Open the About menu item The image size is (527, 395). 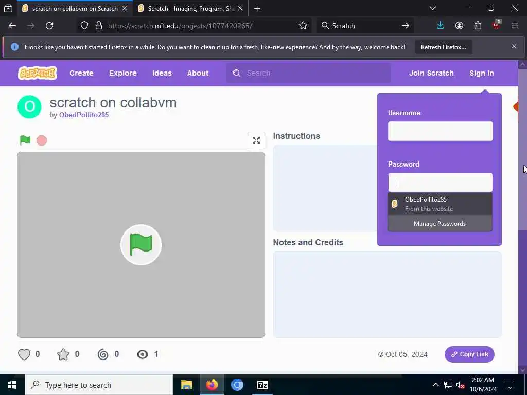click(x=198, y=73)
